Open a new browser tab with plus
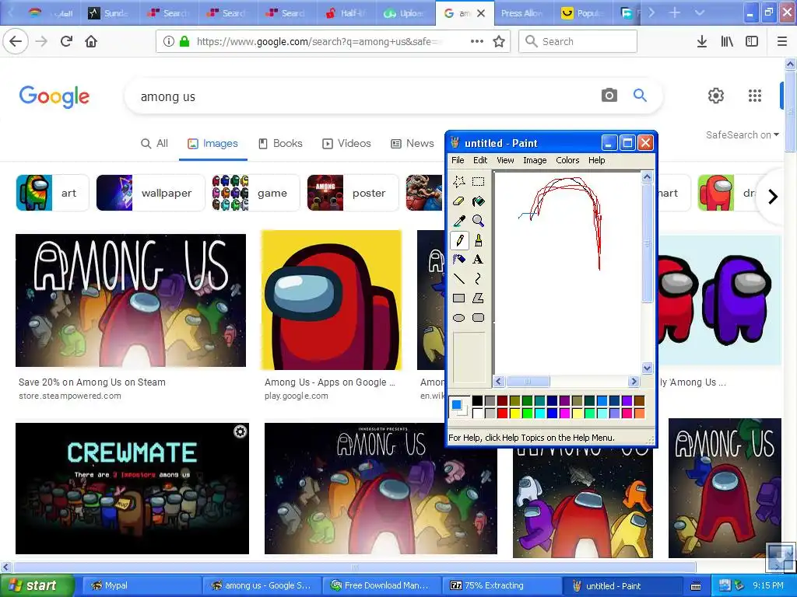Screen dimensions: 797x597 pyautogui.click(x=675, y=12)
